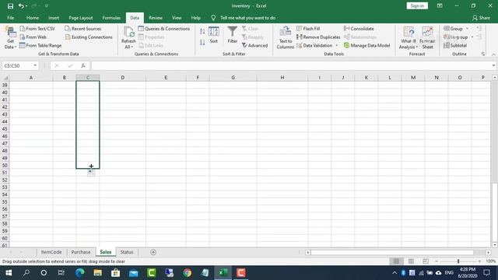The height and width of the screenshot is (280, 498).
Task: Open Advanced filter options
Action: 254,45
